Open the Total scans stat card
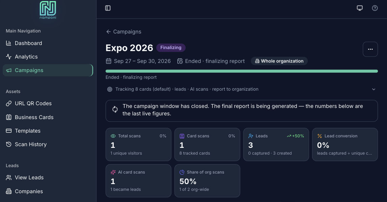 138,144
